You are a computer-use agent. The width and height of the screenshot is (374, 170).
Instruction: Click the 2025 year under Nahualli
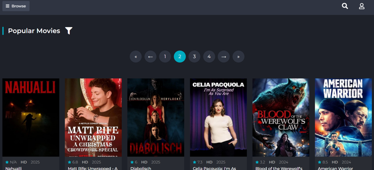tap(36, 162)
